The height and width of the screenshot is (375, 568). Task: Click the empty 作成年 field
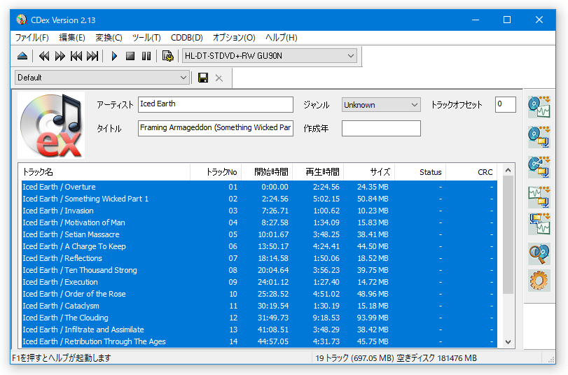pos(381,129)
